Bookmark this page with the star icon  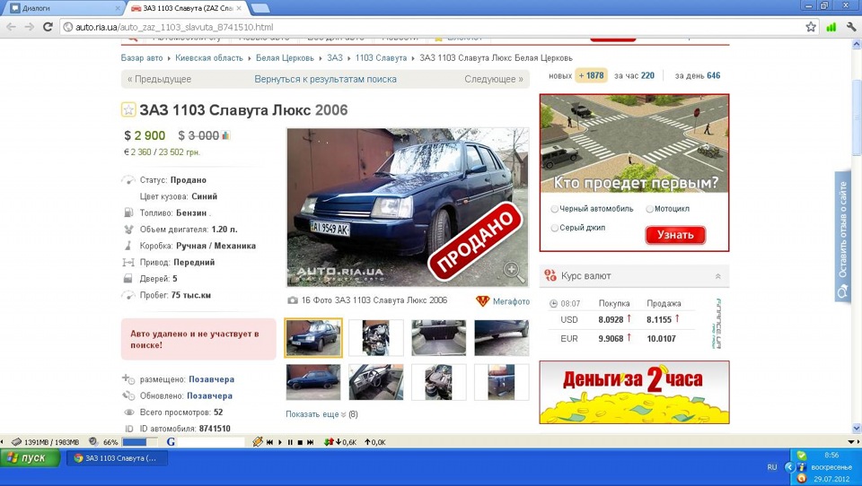811,27
